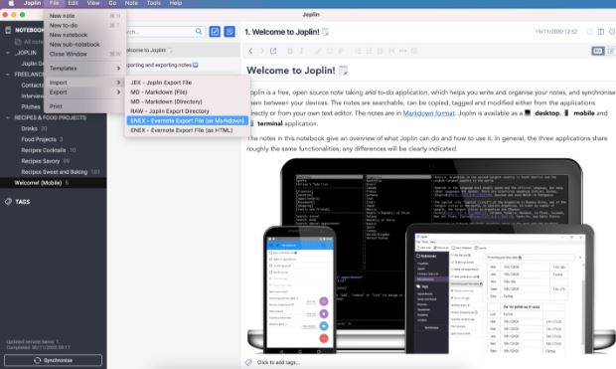The height and width of the screenshot is (369, 616).
Task: Click the set alarm icon near the date
Action: tap(589, 32)
